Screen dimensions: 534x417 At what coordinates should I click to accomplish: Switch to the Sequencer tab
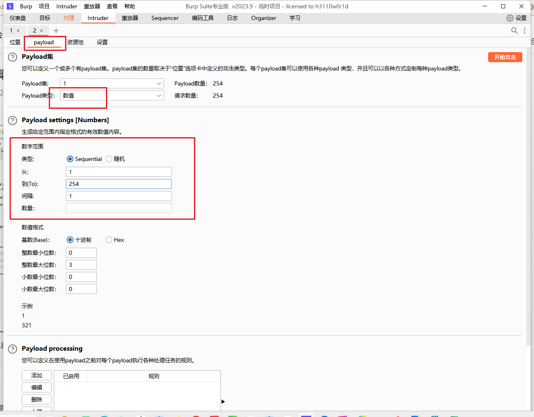point(165,18)
